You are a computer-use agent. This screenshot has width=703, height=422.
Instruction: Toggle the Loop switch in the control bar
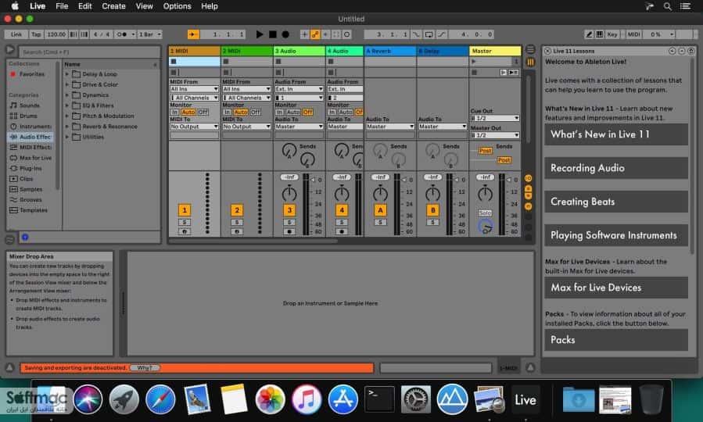(x=429, y=34)
